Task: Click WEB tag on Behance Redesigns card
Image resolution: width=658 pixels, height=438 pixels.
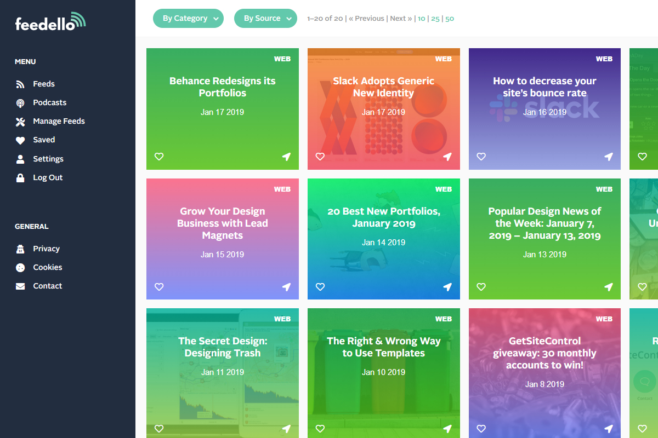Action: 282,59
